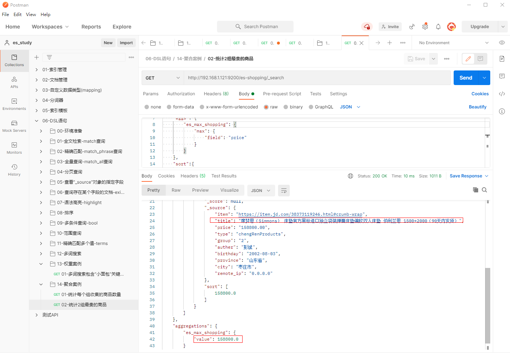
Task: Open the Help menu
Action: (x=45, y=15)
